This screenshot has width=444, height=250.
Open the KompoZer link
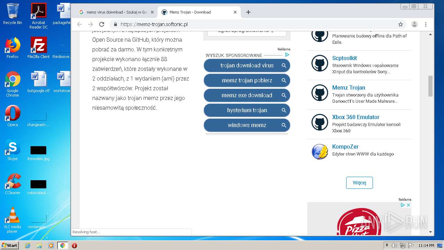click(345, 147)
